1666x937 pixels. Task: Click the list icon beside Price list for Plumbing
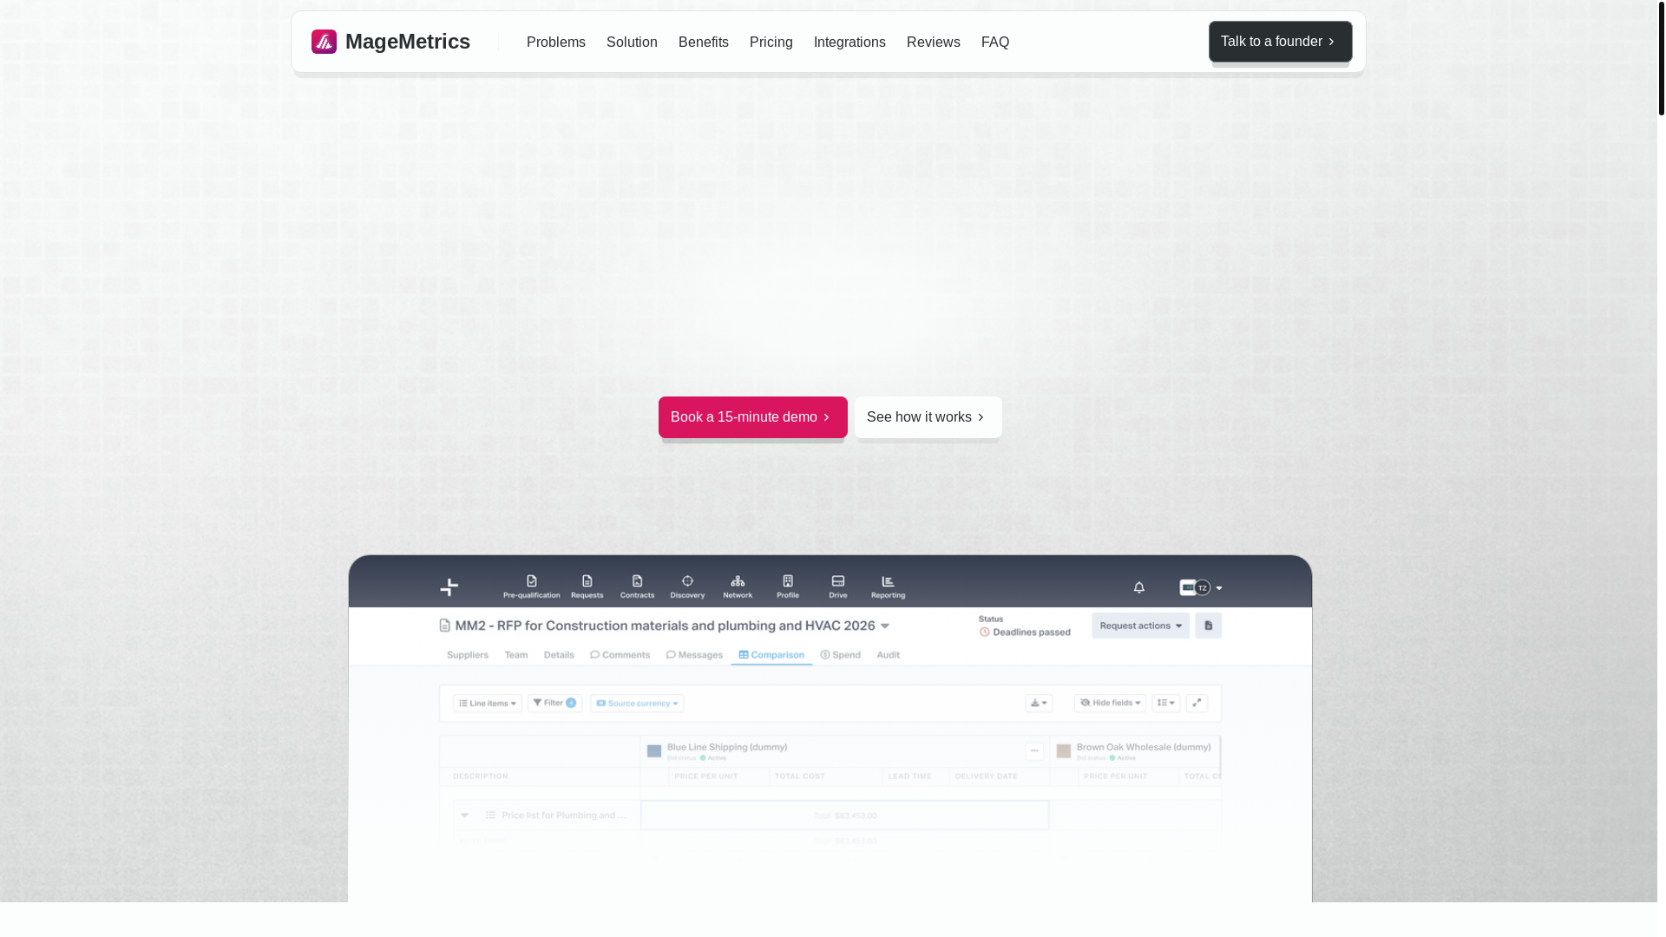pyautogui.click(x=491, y=815)
